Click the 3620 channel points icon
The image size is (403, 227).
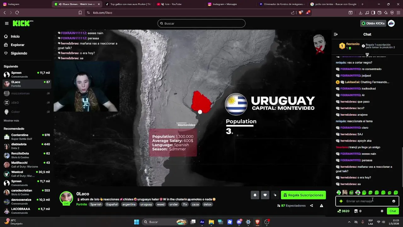(x=343, y=211)
